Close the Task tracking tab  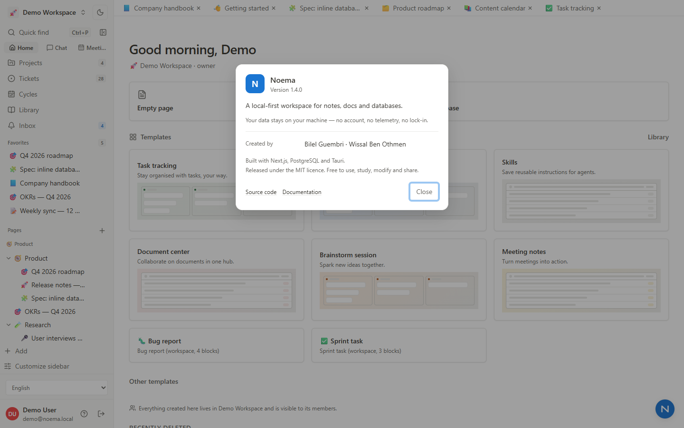coord(599,8)
